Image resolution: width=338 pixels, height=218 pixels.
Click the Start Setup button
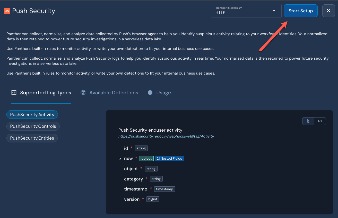pyautogui.click(x=301, y=11)
